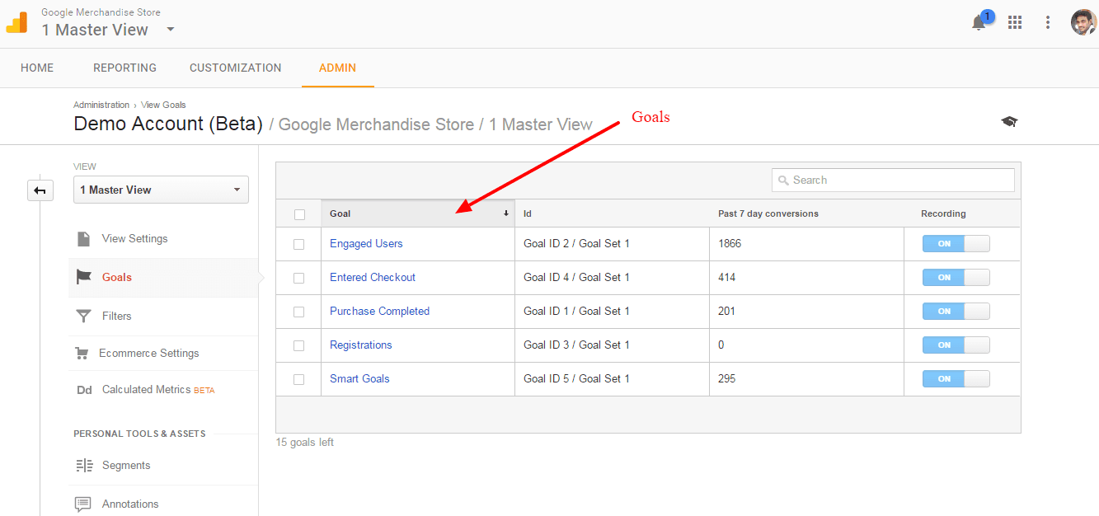Open the notifications bell
The height and width of the screenshot is (516, 1099).
click(x=979, y=23)
